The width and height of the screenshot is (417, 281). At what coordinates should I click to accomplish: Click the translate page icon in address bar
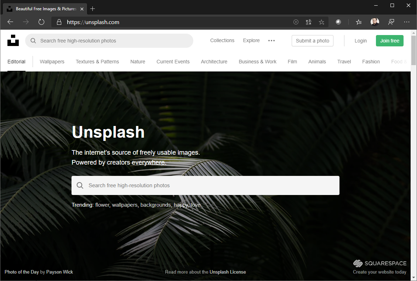[309, 22]
